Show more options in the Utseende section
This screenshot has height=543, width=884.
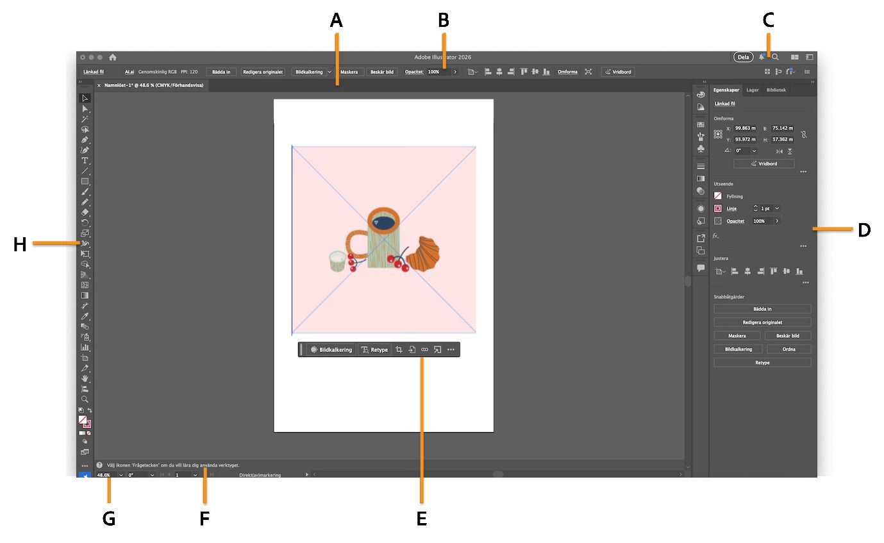click(x=803, y=246)
